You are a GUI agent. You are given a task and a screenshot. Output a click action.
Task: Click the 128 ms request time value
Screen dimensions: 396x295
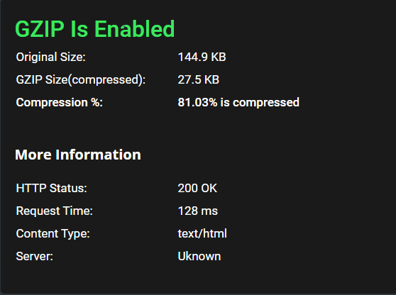(198, 211)
